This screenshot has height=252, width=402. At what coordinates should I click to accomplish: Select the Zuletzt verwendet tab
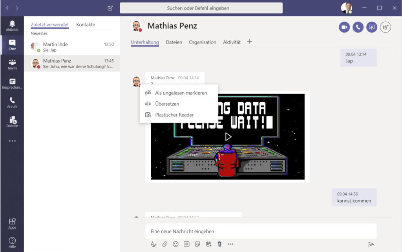[x=50, y=25]
